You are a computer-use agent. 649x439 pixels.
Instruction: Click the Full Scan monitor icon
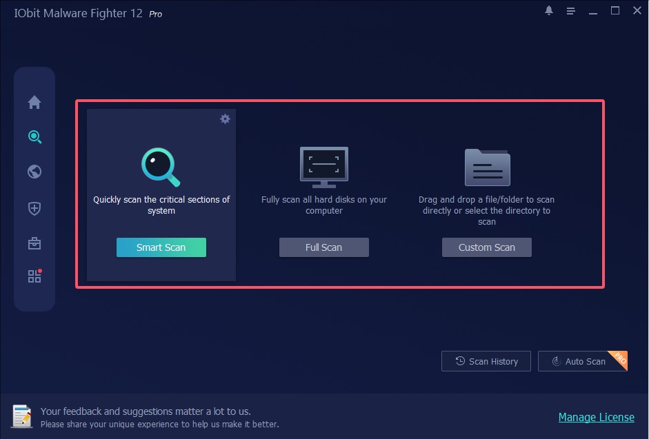(x=324, y=167)
